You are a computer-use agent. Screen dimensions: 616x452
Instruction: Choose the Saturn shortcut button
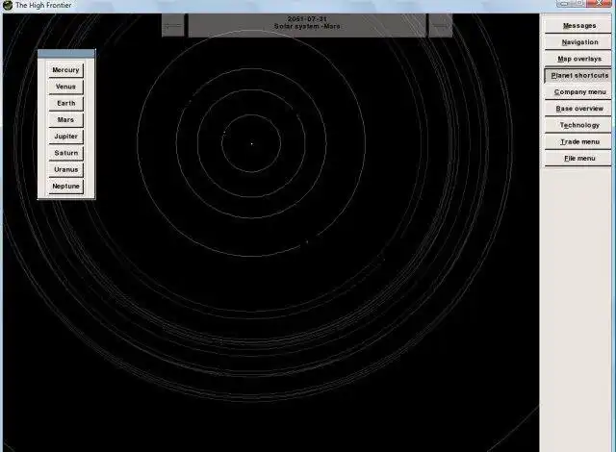coord(65,153)
